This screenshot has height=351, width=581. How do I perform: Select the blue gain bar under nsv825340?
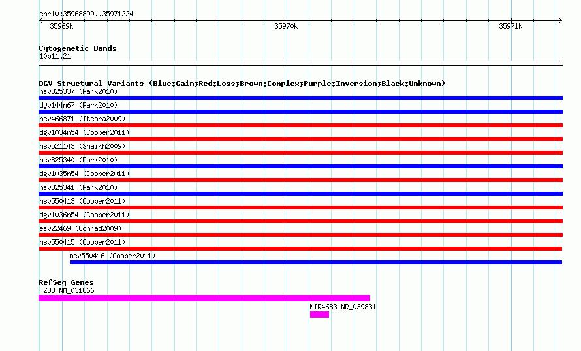coord(300,166)
